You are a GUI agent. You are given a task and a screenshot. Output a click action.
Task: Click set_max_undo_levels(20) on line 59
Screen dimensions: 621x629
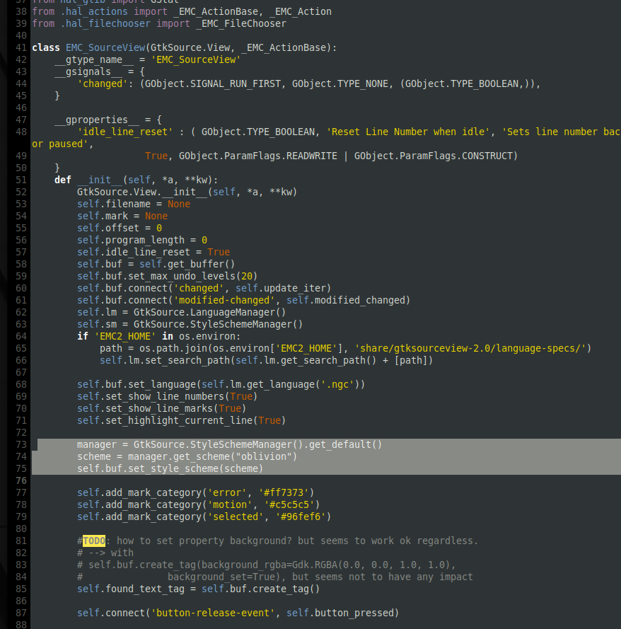193,277
